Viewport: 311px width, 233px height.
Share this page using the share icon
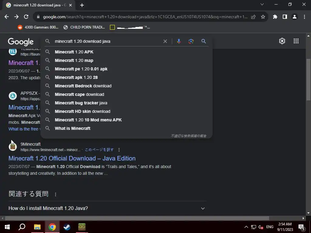(253, 17)
